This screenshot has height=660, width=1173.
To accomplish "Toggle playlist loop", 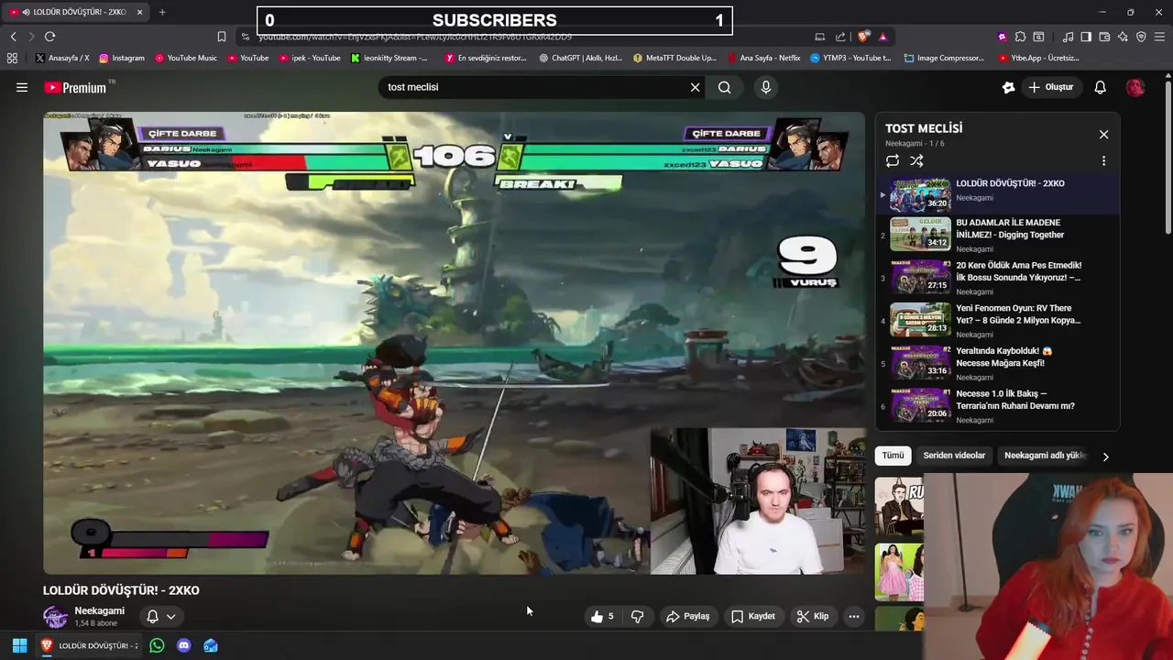I will (x=893, y=160).
